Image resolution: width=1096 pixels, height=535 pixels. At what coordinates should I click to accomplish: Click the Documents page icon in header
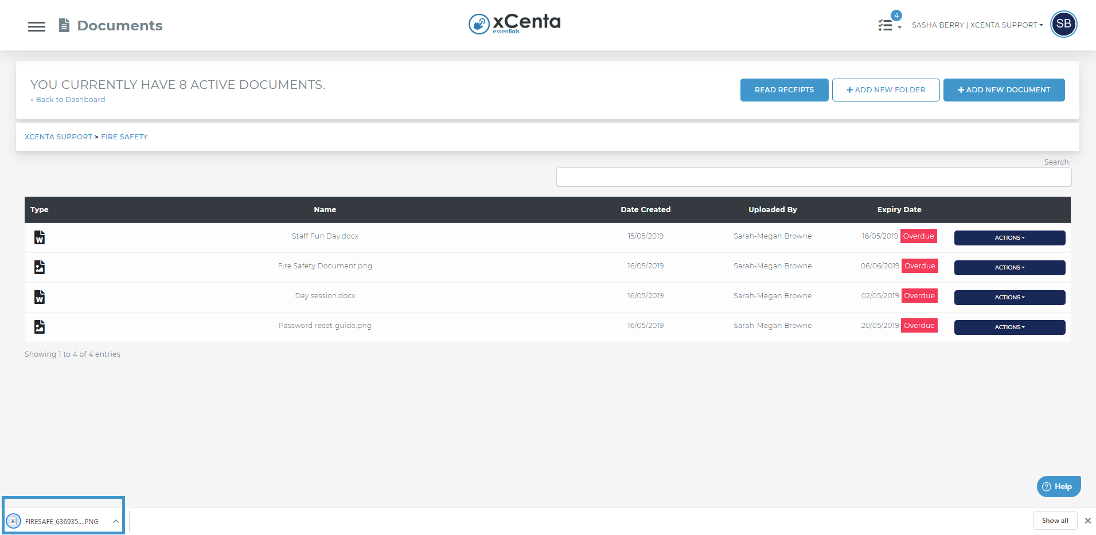(64, 25)
